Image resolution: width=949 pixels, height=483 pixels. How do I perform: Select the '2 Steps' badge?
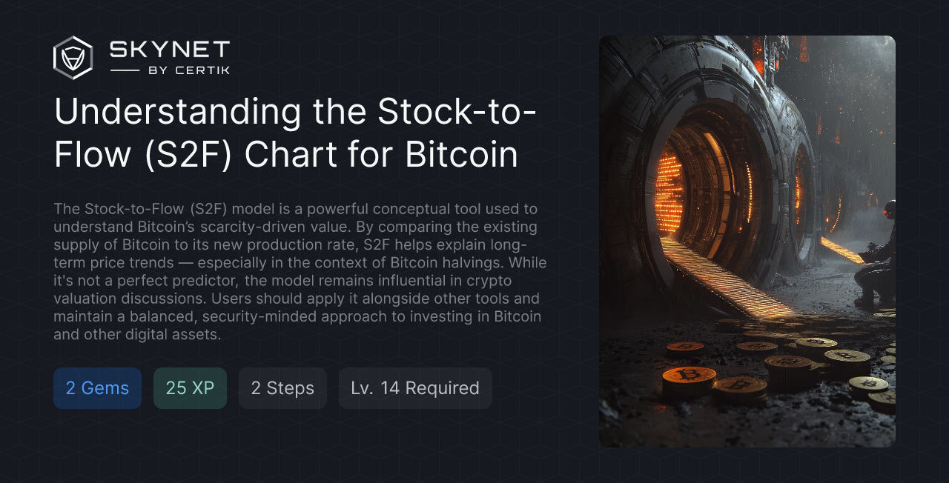(282, 388)
